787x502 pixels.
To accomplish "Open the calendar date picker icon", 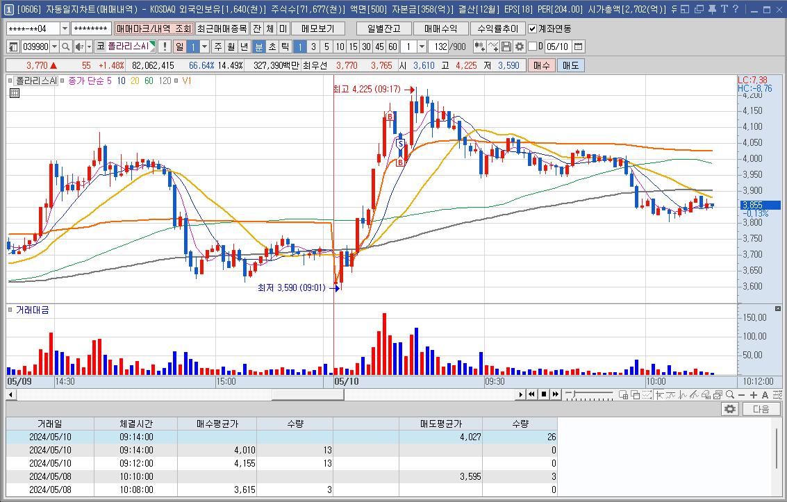I will coord(578,47).
